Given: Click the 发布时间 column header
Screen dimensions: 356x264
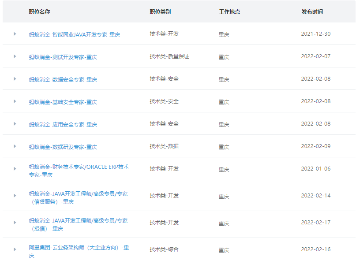Looking at the screenshot, I should coord(312,12).
